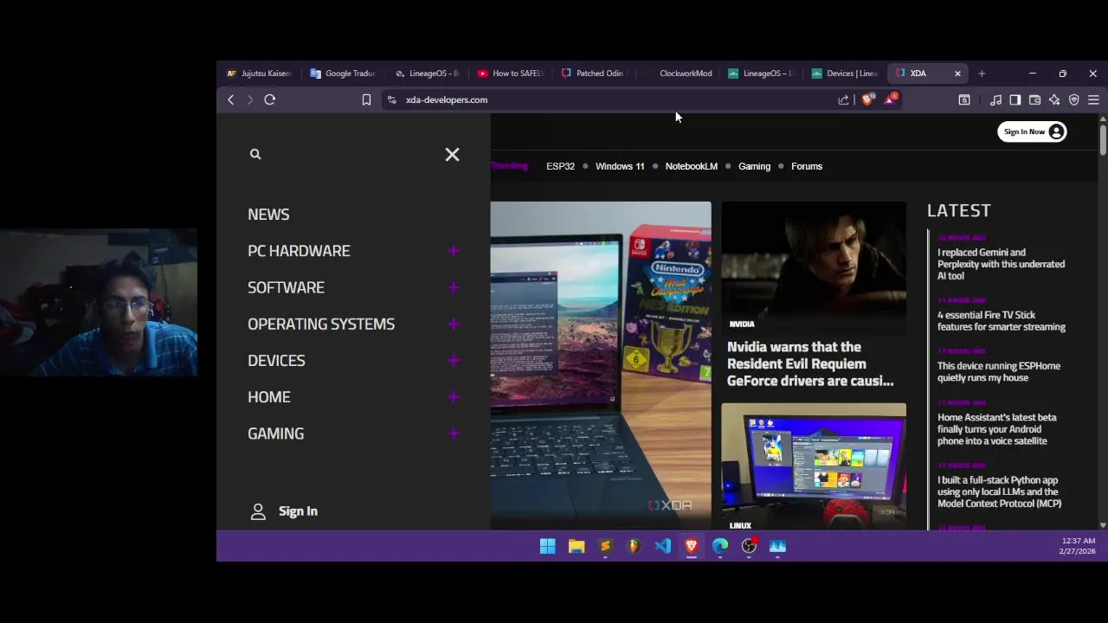Open the Windows 11 trending topic
Image resolution: width=1108 pixels, height=623 pixels.
pyautogui.click(x=620, y=166)
